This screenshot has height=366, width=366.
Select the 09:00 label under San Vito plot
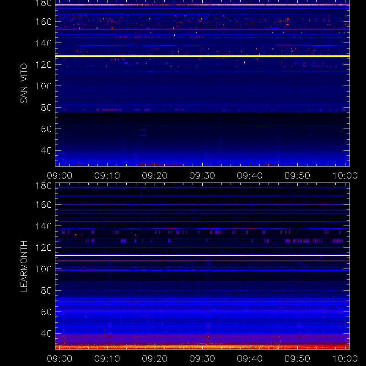(x=59, y=176)
